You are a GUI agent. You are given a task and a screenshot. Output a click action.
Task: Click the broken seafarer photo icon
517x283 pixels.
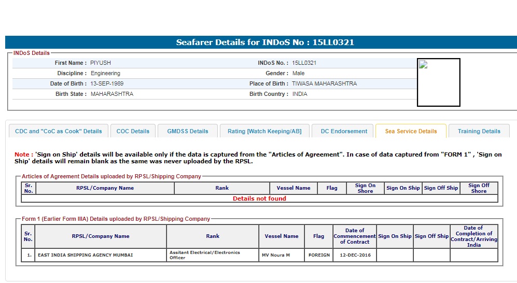click(x=423, y=65)
